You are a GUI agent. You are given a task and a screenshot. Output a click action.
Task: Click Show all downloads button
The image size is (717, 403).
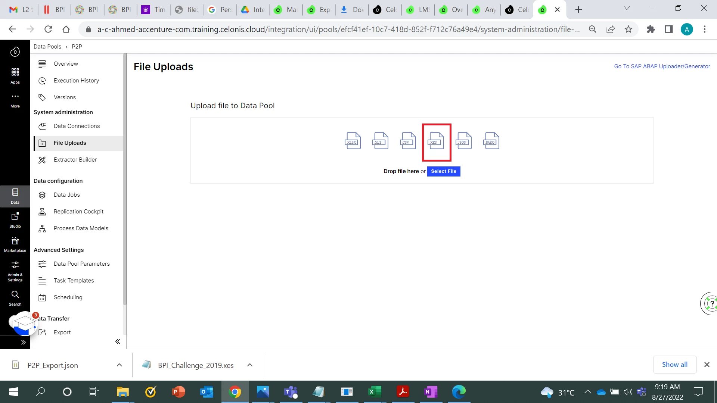tap(674, 365)
